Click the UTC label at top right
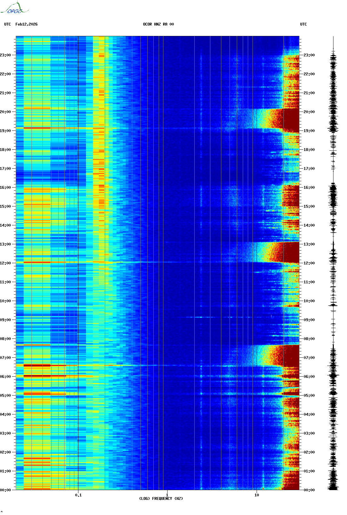 click(x=303, y=24)
